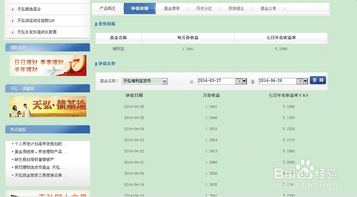The width and height of the screenshot is (357, 197).
Task: Click the 天弘·债基地 banner image
Action: (x=48, y=106)
